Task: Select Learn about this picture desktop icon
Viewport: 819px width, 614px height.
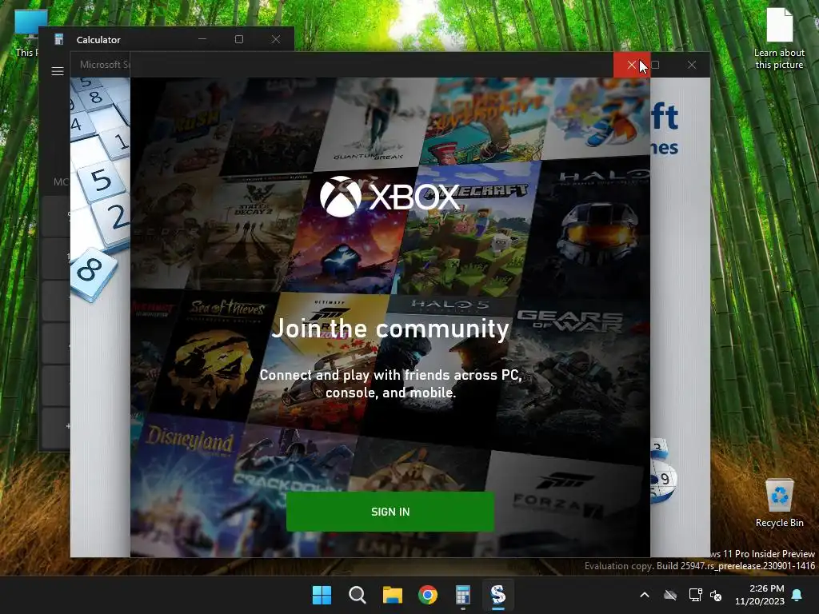Action: 779,38
